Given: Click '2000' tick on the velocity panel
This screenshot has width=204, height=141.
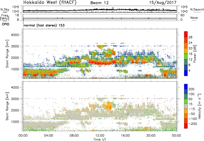Looking at the screenshot, I should 15,110.
